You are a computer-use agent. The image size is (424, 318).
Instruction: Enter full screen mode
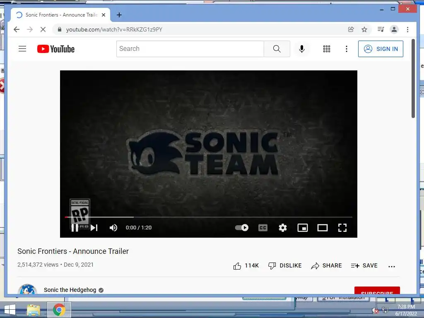(x=342, y=228)
